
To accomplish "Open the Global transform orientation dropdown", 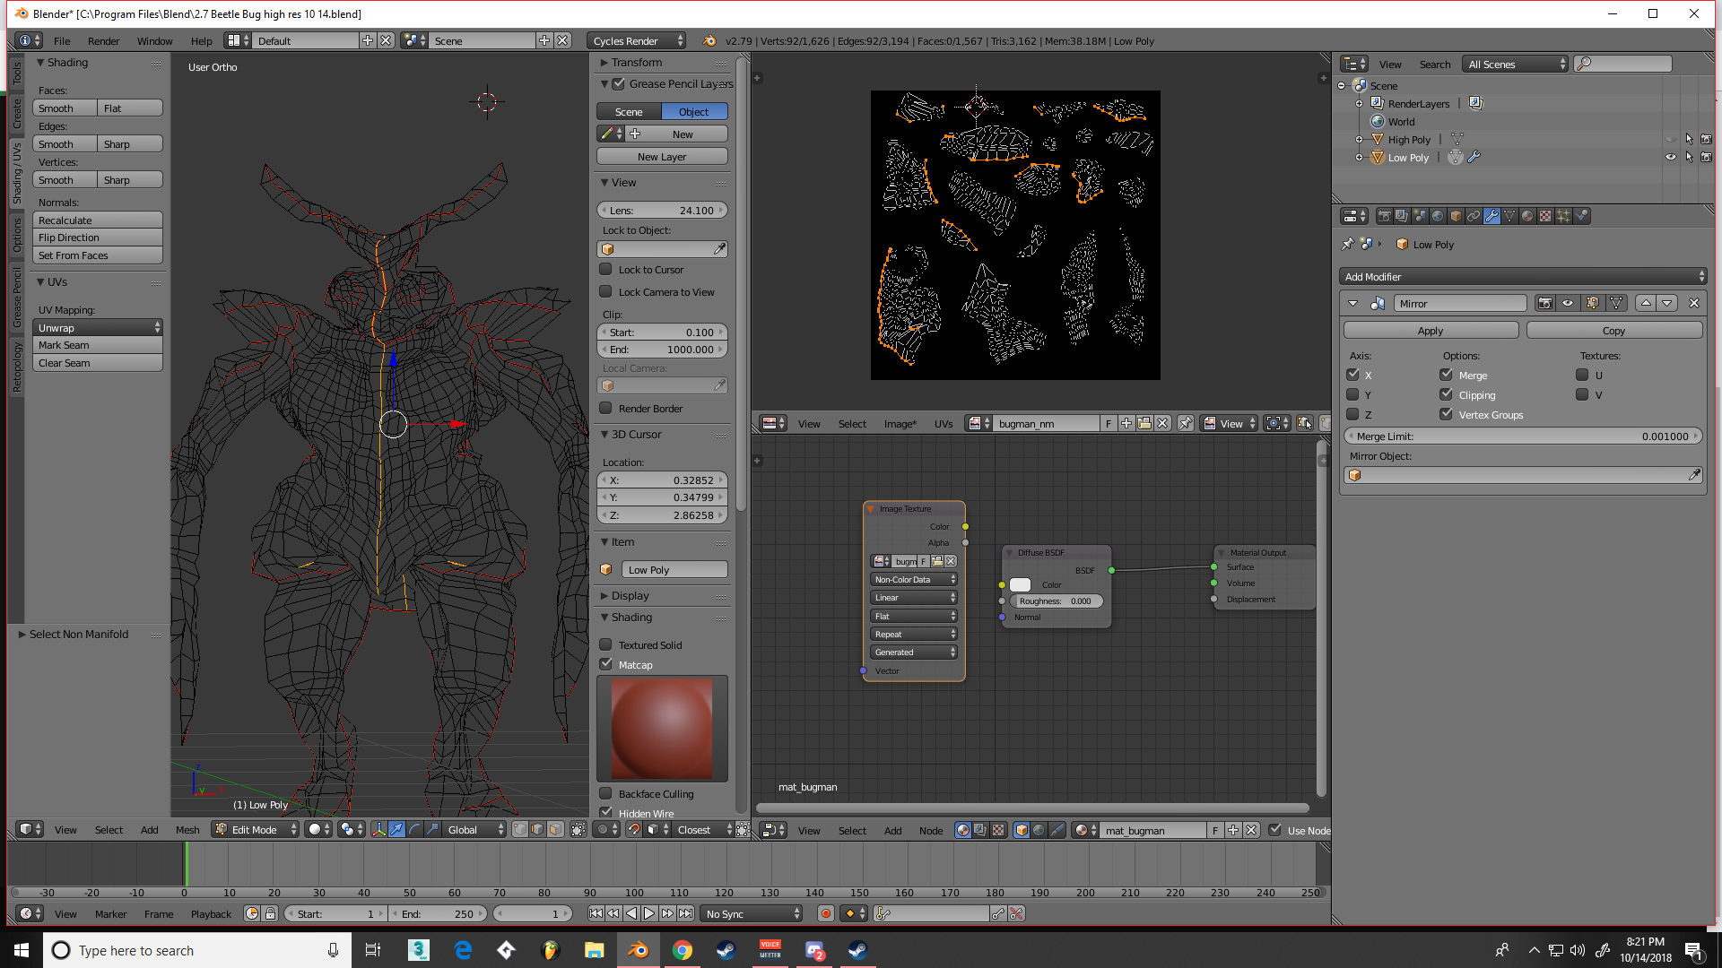I will pyautogui.click(x=475, y=830).
